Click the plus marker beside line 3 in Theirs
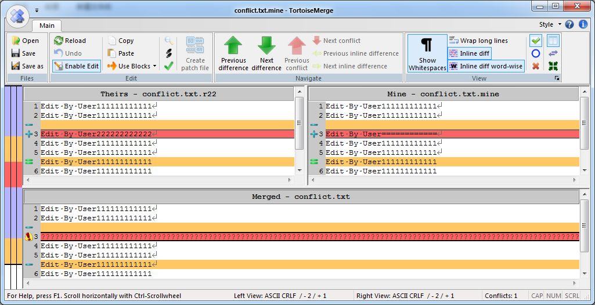This screenshot has height=305, width=595. [29, 134]
